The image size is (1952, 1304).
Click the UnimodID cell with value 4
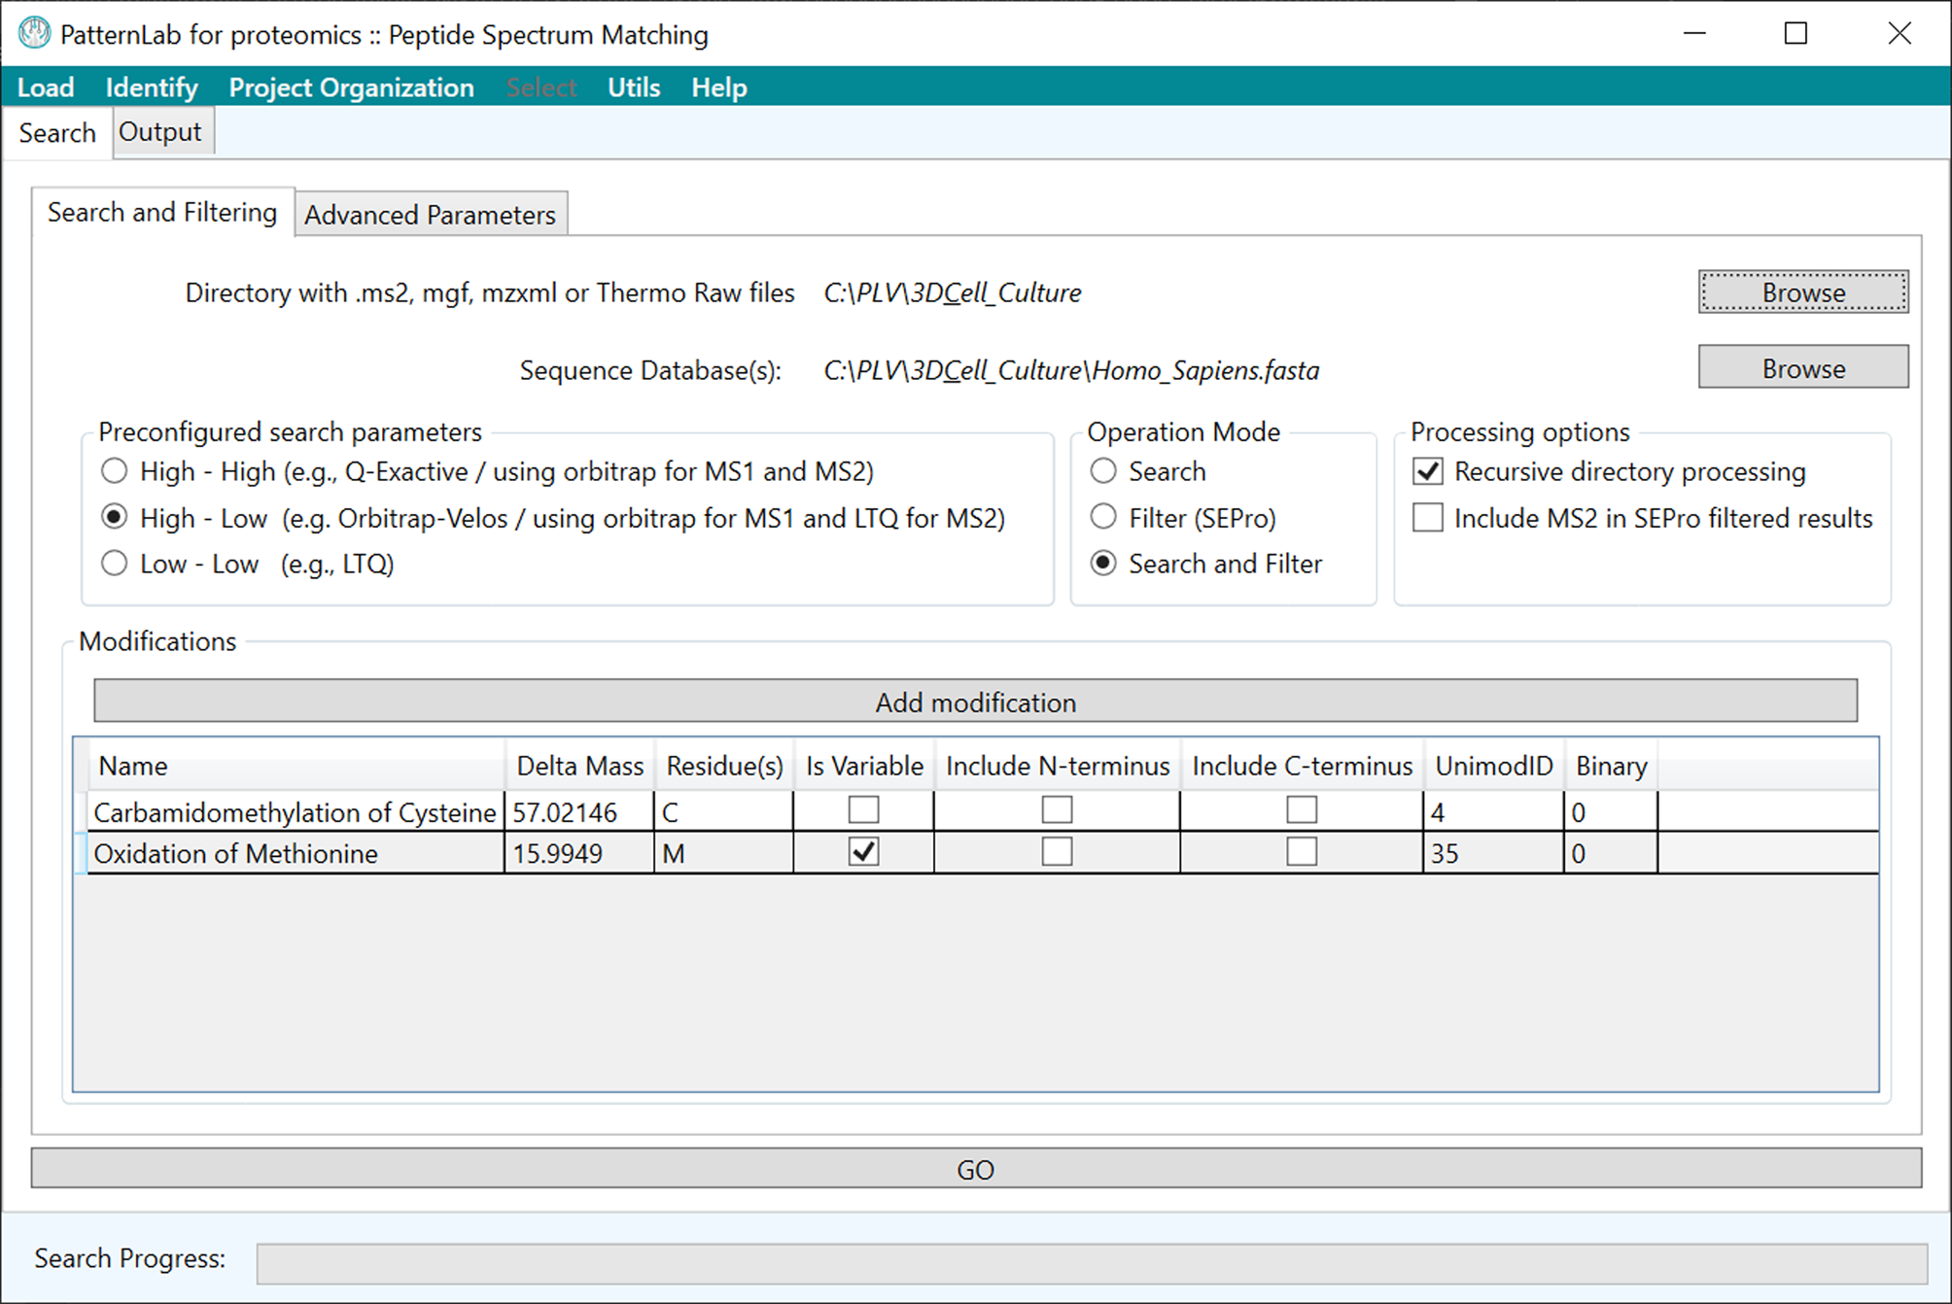point(1494,811)
